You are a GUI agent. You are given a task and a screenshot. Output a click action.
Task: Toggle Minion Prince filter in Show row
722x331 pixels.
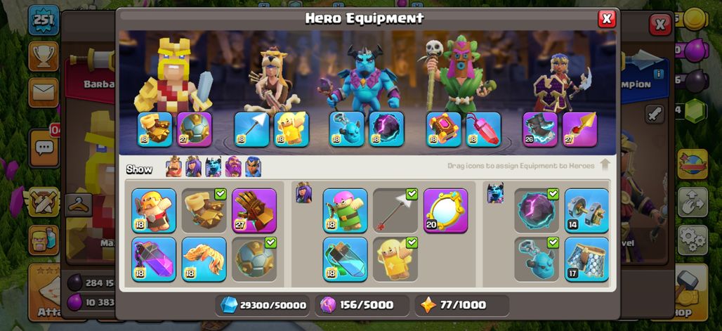[214, 167]
